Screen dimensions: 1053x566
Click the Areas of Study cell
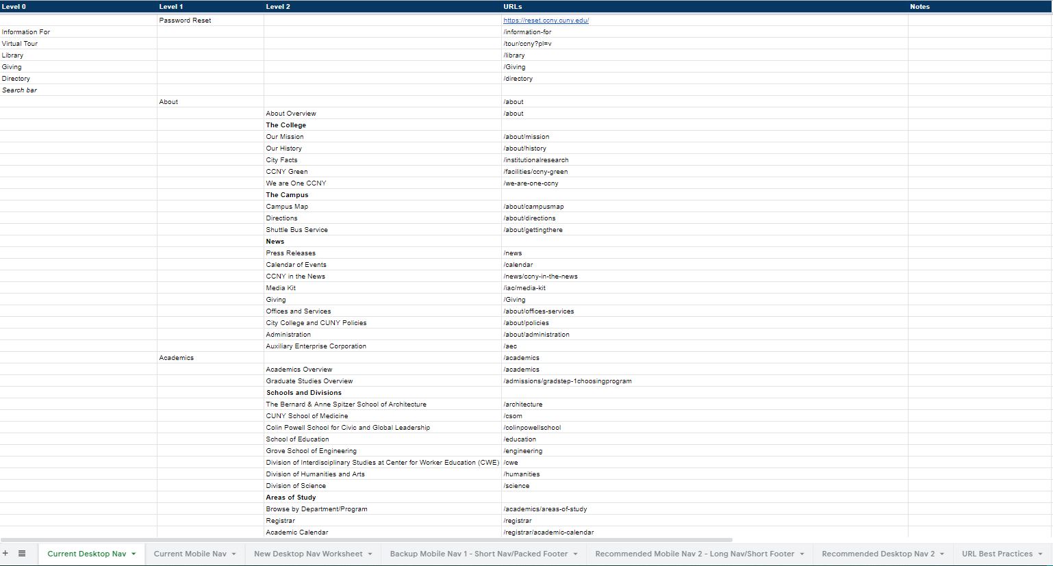[383, 498]
